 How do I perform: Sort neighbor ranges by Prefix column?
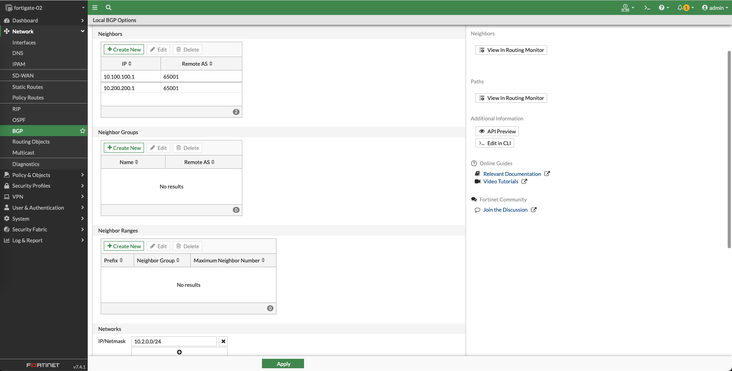pyautogui.click(x=114, y=260)
